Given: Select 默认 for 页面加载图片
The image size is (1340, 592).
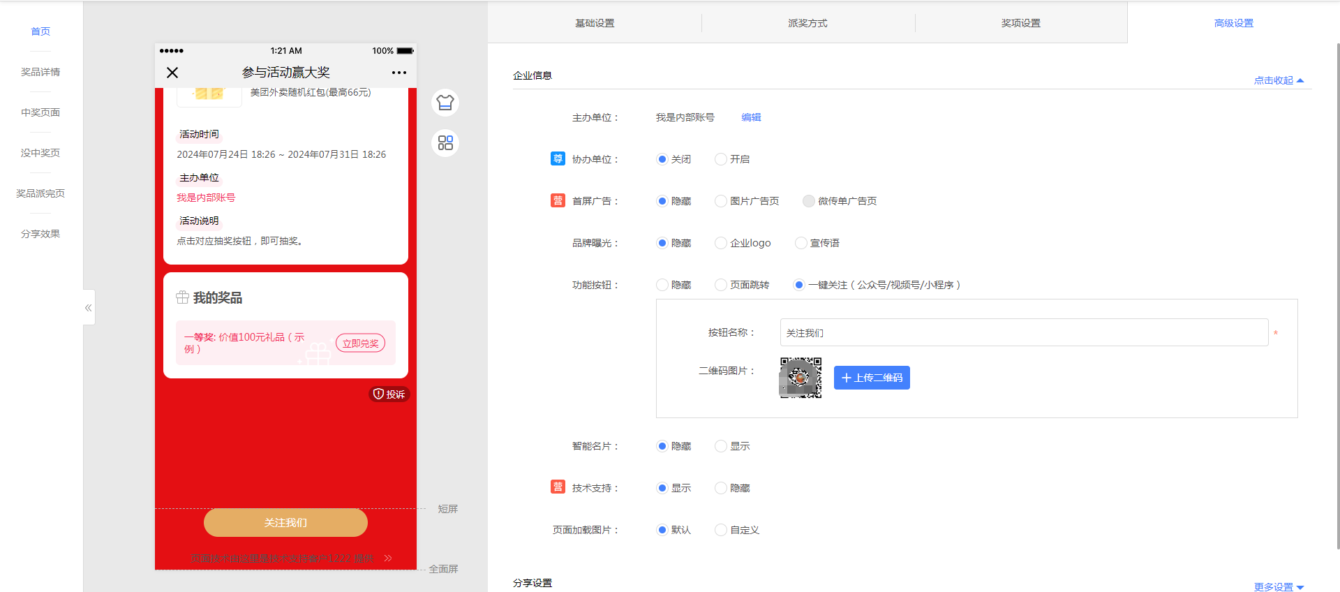Looking at the screenshot, I should (662, 530).
